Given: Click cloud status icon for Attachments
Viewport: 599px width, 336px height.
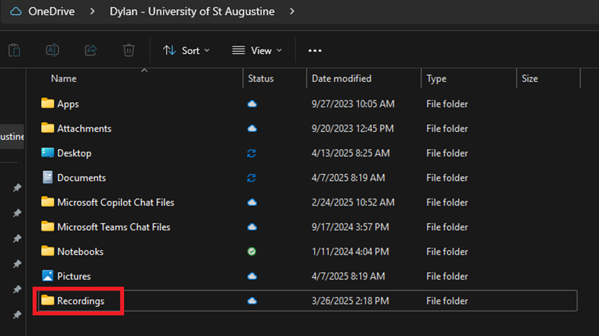Looking at the screenshot, I should tap(252, 128).
